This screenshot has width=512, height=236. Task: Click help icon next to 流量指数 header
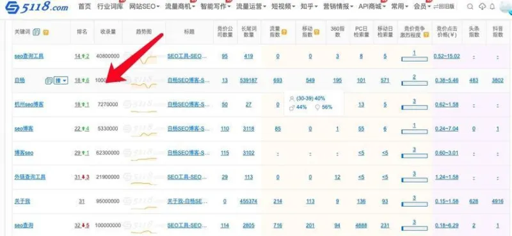(x=284, y=32)
